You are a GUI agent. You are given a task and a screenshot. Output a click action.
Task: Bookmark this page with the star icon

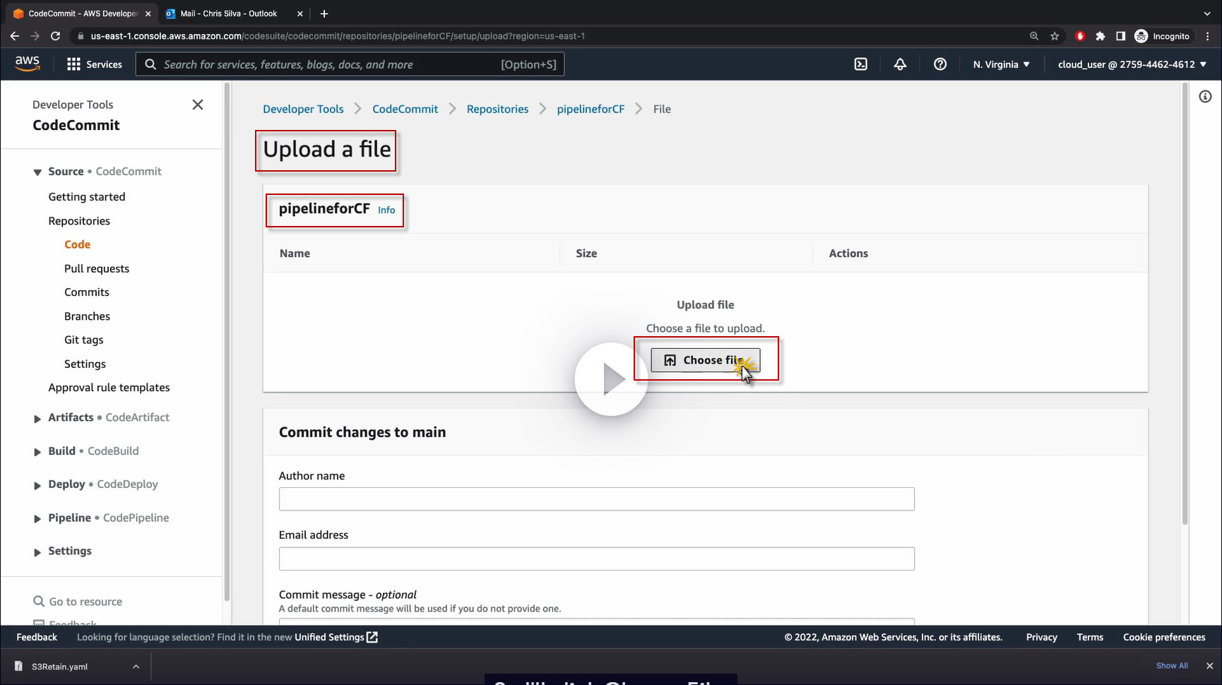click(1055, 36)
